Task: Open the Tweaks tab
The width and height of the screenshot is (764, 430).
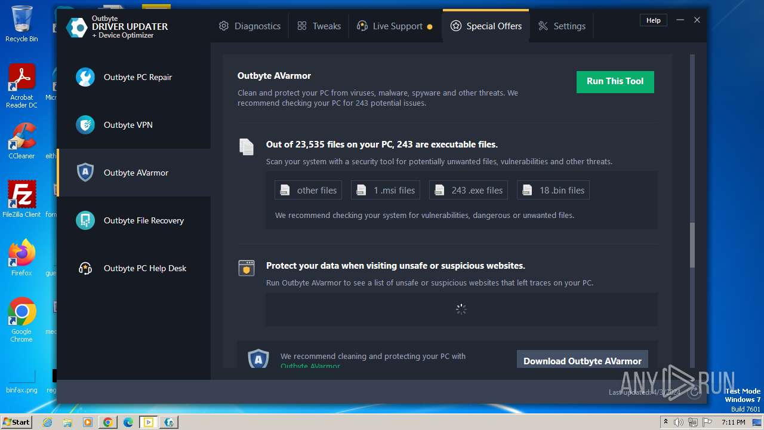Action: coord(319,26)
